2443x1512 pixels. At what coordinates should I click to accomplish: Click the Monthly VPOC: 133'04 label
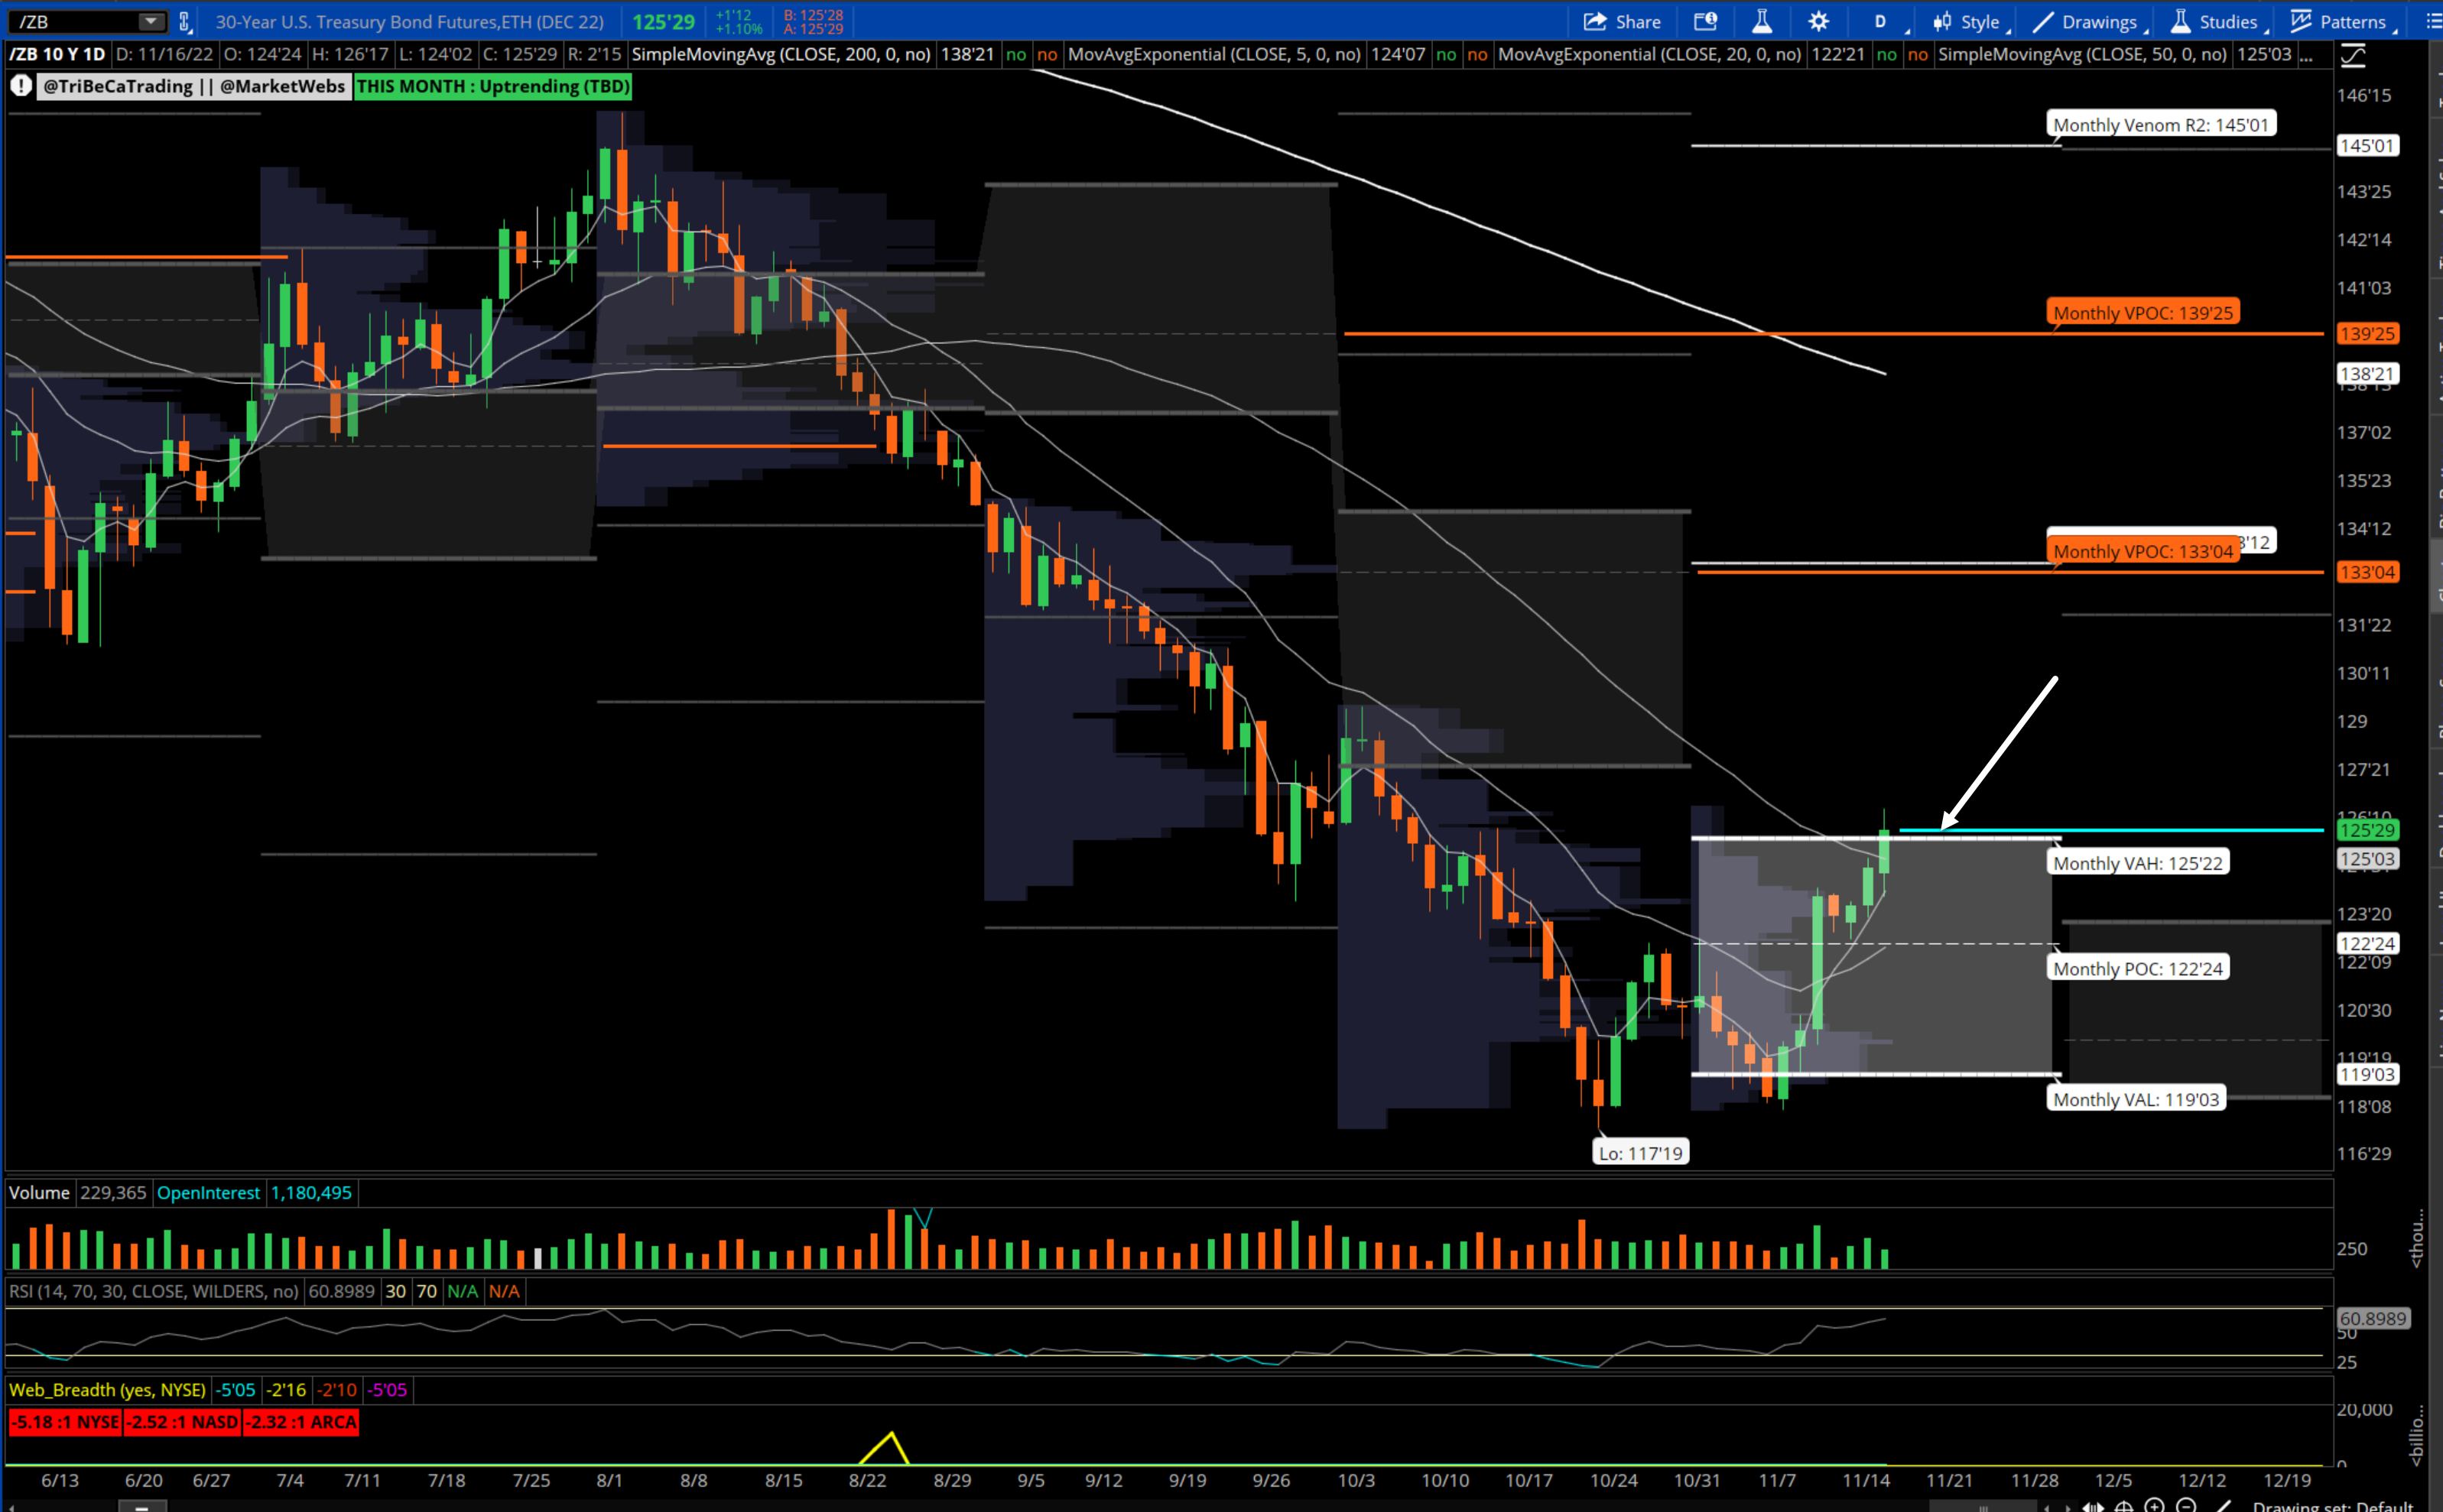(x=2142, y=551)
